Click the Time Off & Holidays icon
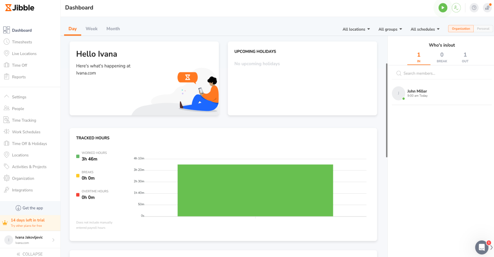Viewport: 494px width, 257px height. click(x=6, y=143)
